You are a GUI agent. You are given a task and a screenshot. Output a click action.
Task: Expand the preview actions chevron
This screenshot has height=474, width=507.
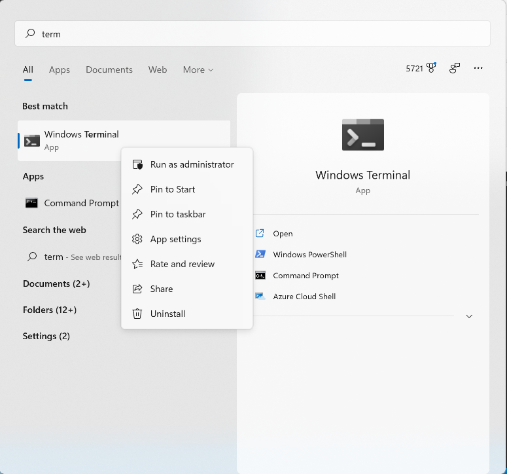[468, 316]
